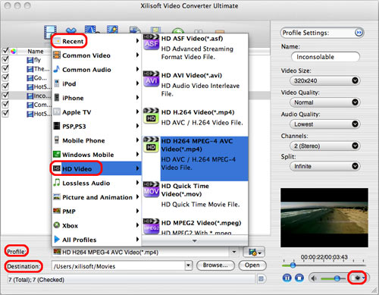Screen dimensions: 379x295
Task: Open the Mobile Phone category
Action: click(96, 140)
